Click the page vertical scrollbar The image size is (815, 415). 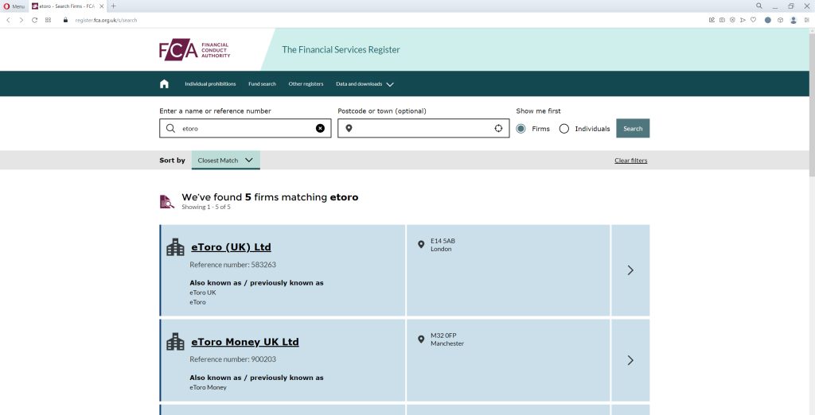click(x=812, y=104)
